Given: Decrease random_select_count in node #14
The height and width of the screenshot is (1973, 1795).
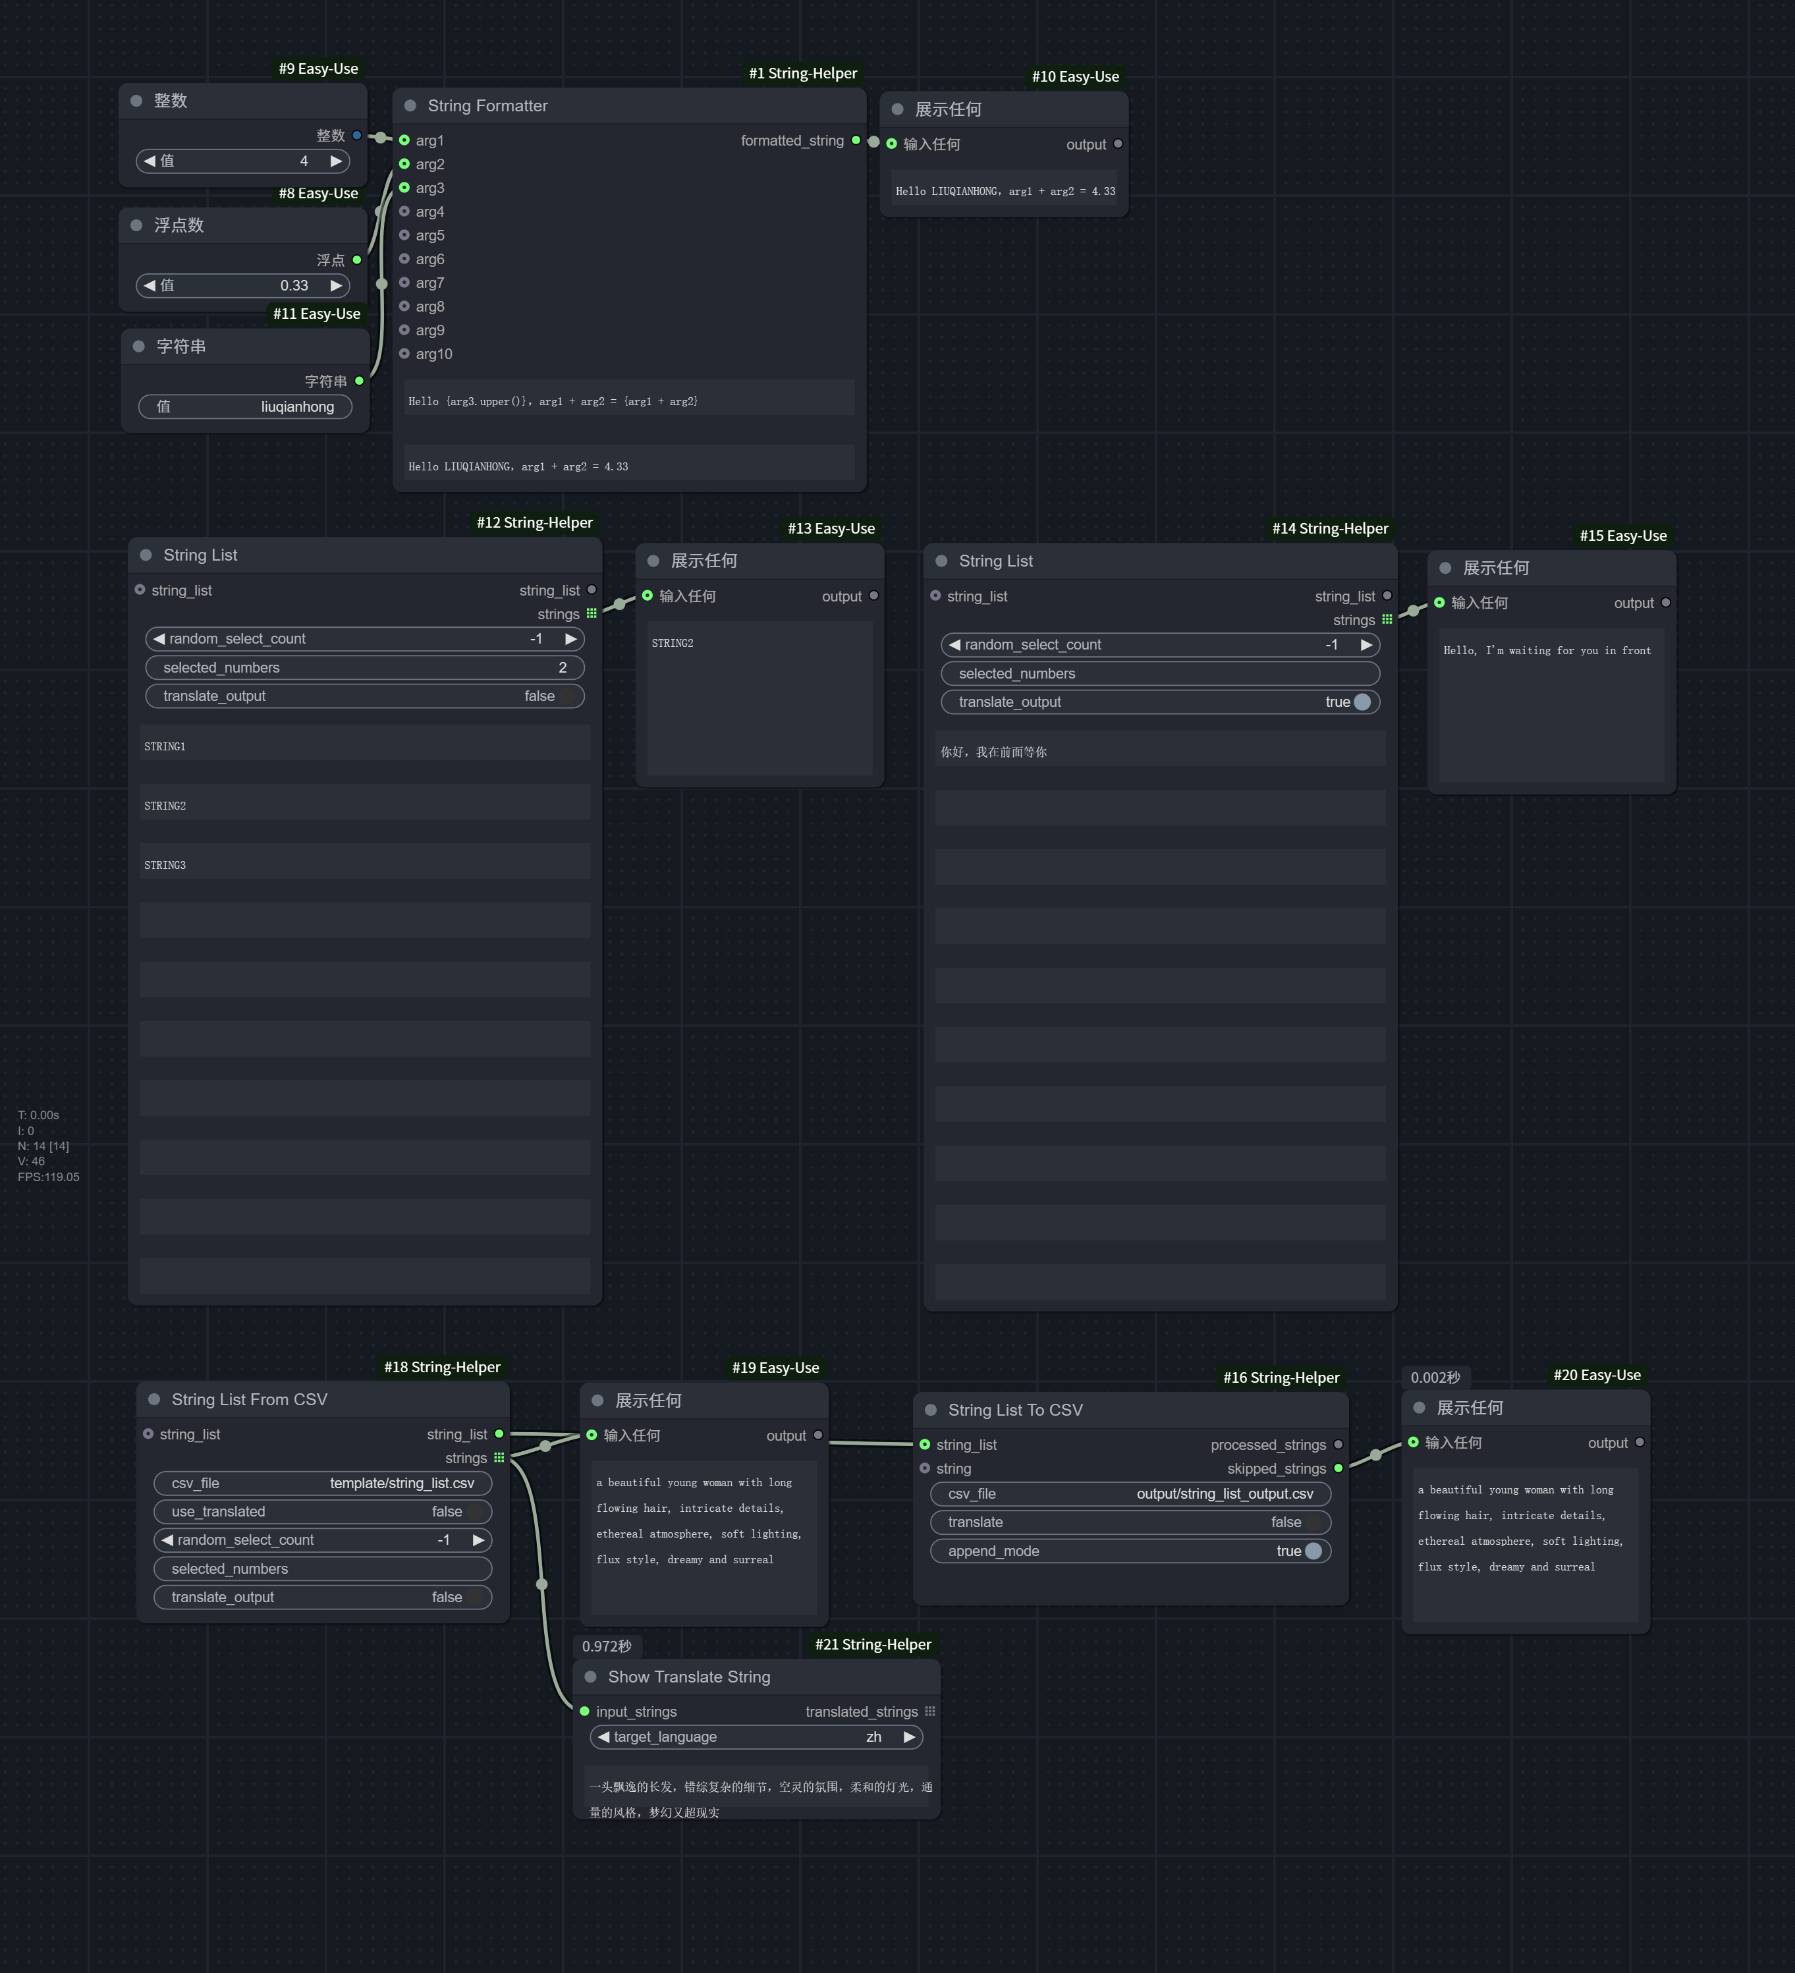Looking at the screenshot, I should [x=954, y=644].
